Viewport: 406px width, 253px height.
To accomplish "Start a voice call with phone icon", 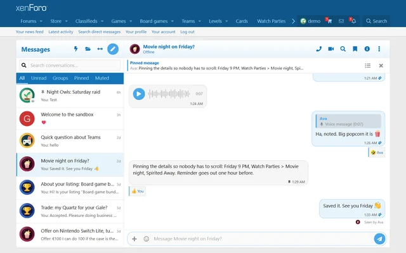I will pos(318,49).
